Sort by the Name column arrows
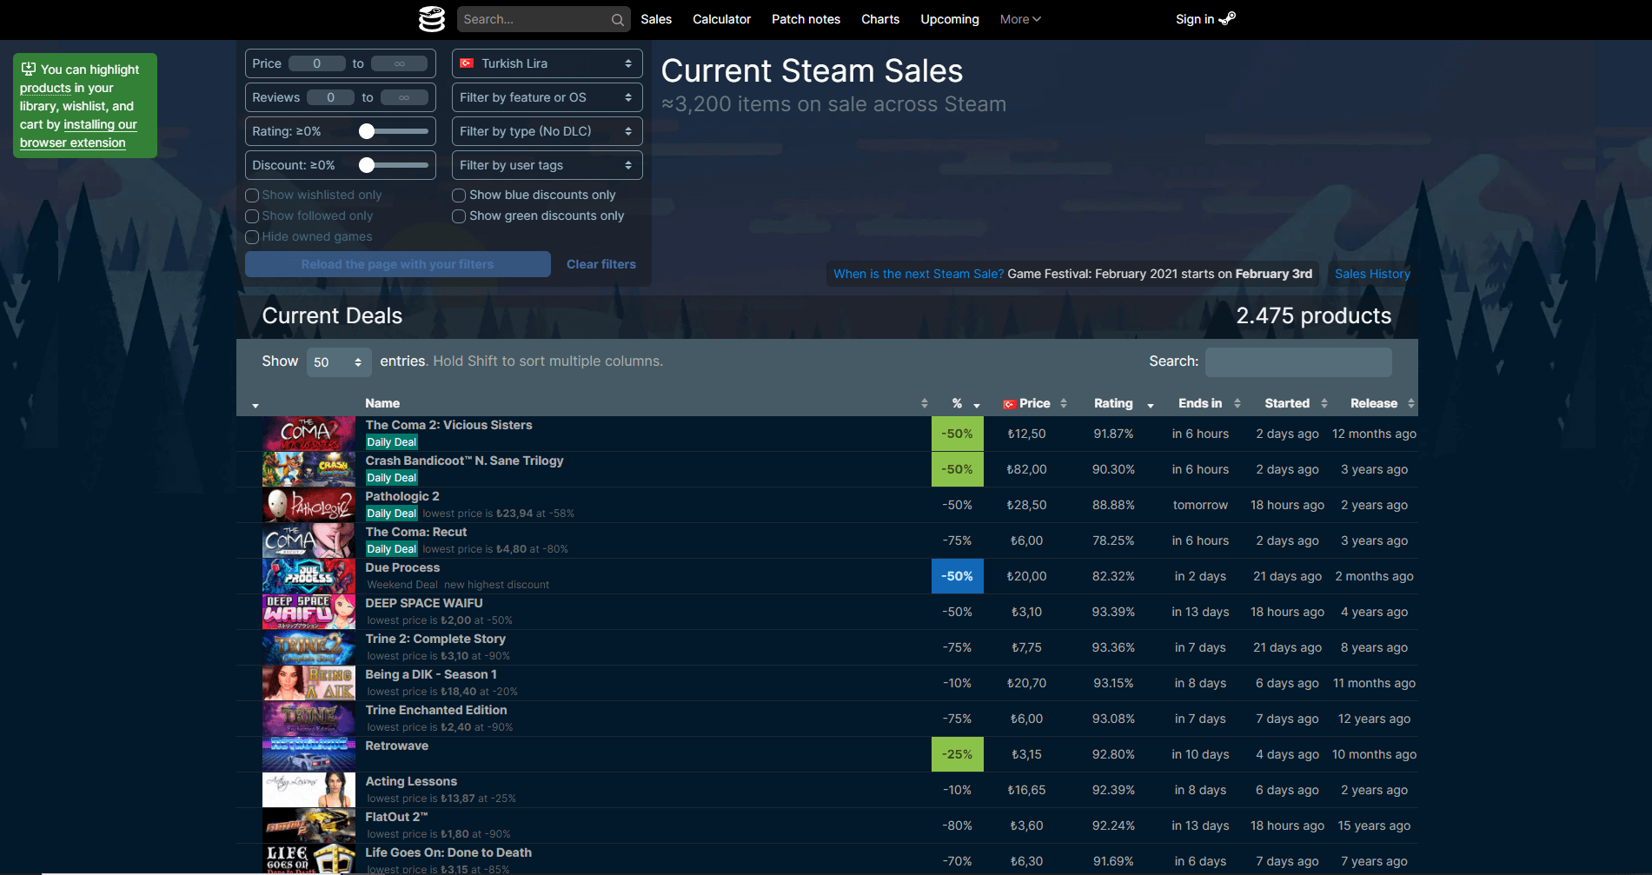Screen dimensions: 1652x875 [924, 403]
